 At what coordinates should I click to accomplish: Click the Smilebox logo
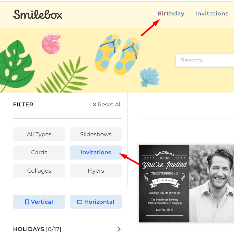point(38,15)
